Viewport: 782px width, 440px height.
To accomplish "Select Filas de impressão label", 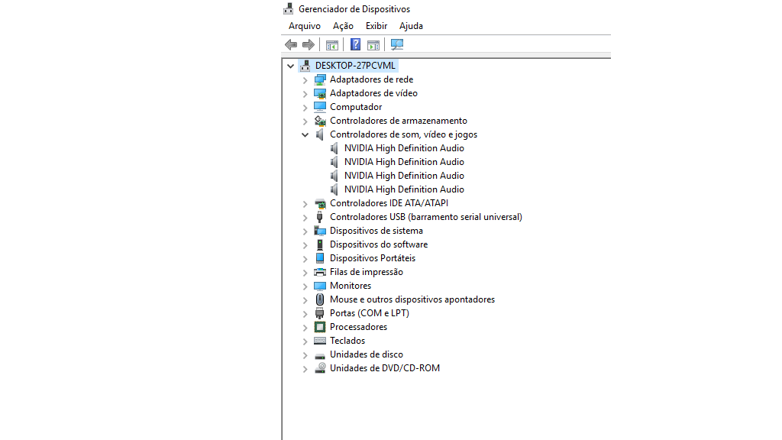I will click(366, 272).
